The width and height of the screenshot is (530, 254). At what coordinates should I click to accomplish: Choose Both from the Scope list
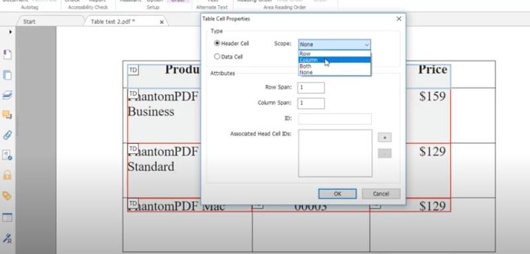[335, 66]
